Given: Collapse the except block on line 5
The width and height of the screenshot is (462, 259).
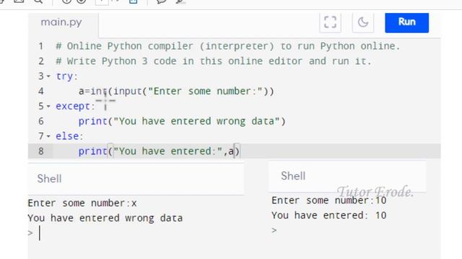Looking at the screenshot, I should pos(48,106).
